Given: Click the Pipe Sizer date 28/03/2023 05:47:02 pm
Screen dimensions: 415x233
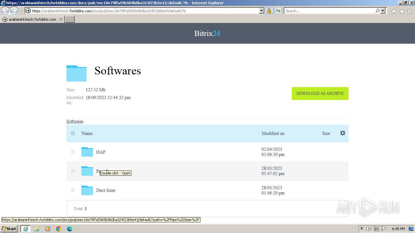Looking at the screenshot, I should [x=273, y=171].
